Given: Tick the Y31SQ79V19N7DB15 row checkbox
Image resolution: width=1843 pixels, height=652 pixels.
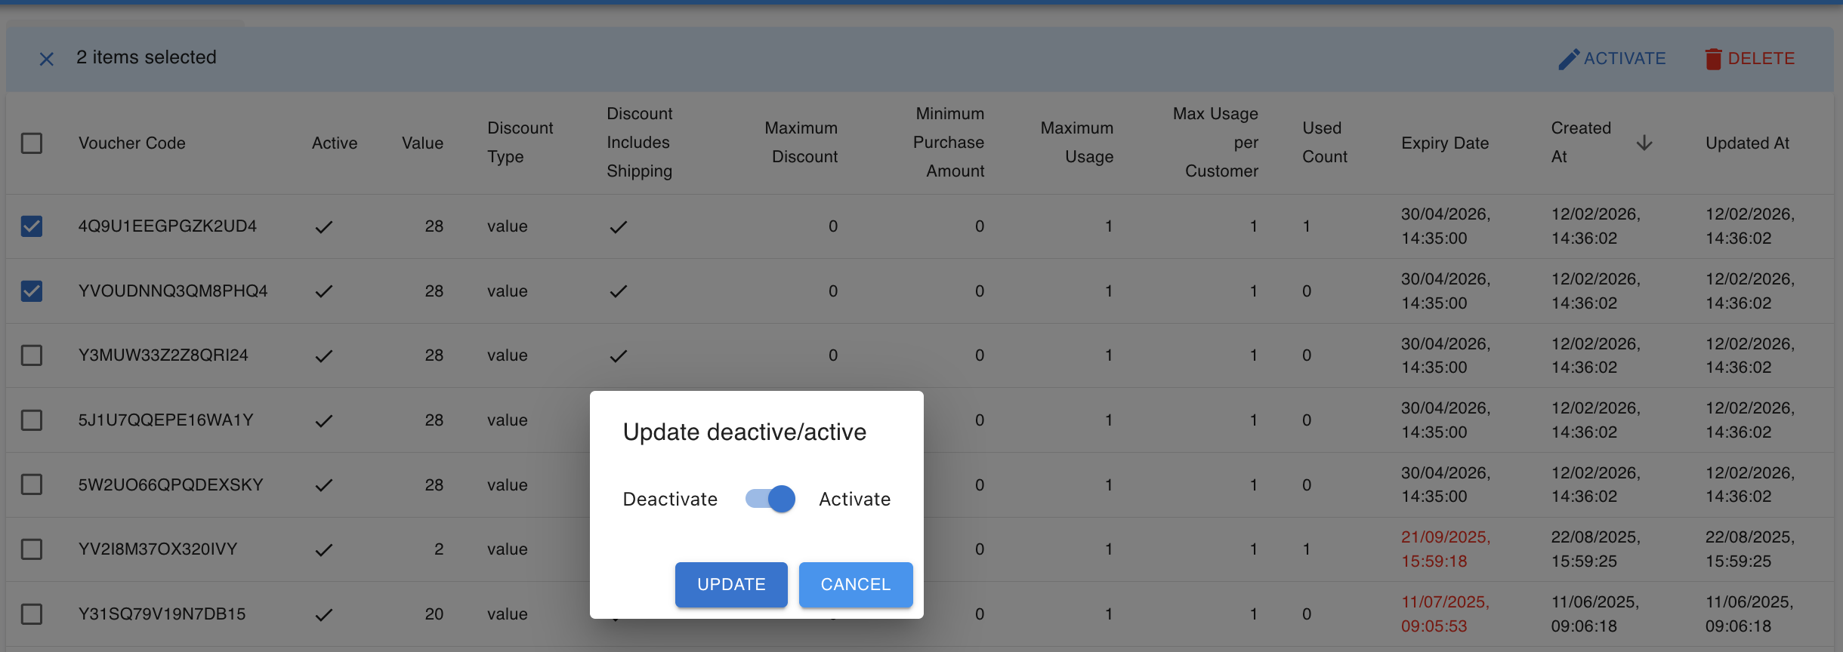Looking at the screenshot, I should tap(32, 614).
